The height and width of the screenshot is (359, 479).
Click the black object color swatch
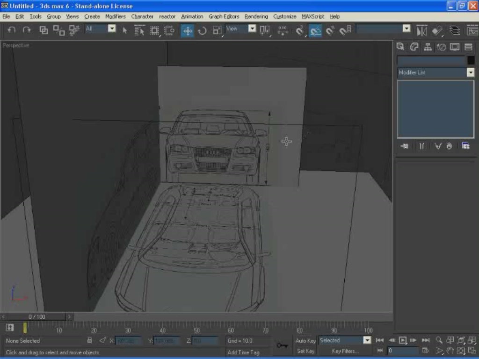coord(471,60)
